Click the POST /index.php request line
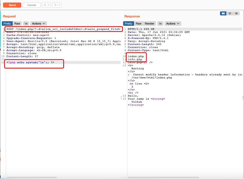The width and height of the screenshot is (244, 179). coord(63,29)
